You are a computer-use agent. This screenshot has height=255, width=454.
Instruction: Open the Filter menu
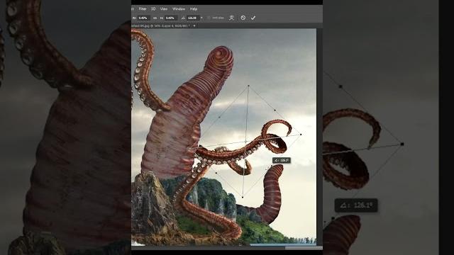tap(143, 9)
